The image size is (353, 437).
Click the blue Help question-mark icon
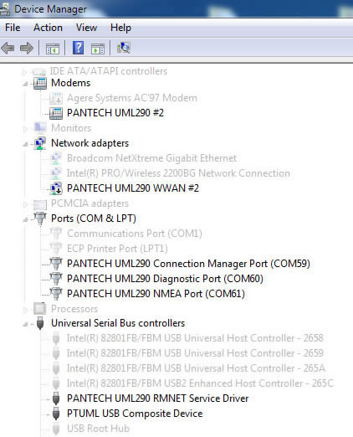pos(78,48)
